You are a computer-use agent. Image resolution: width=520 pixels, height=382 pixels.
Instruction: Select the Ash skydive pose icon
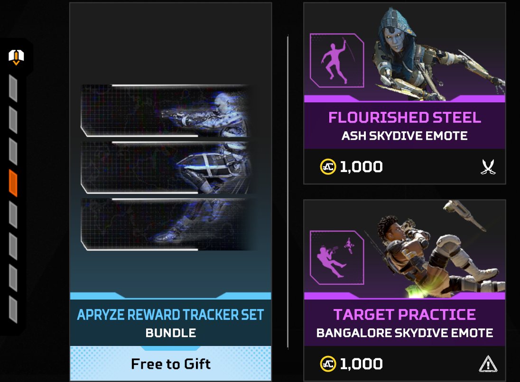tap(336, 61)
